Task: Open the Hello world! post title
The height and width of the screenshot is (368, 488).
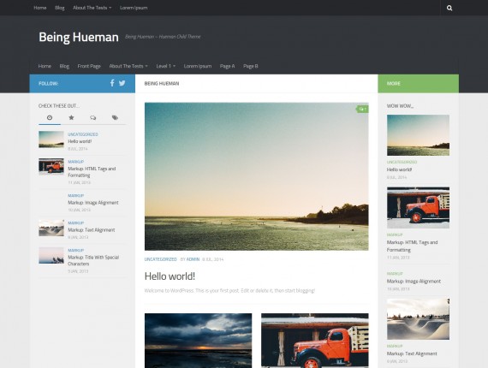Action: coord(170,276)
